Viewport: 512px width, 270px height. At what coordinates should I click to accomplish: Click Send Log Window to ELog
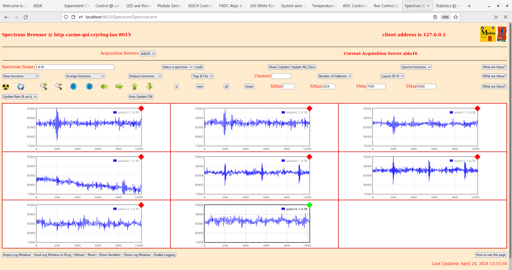[52, 255]
